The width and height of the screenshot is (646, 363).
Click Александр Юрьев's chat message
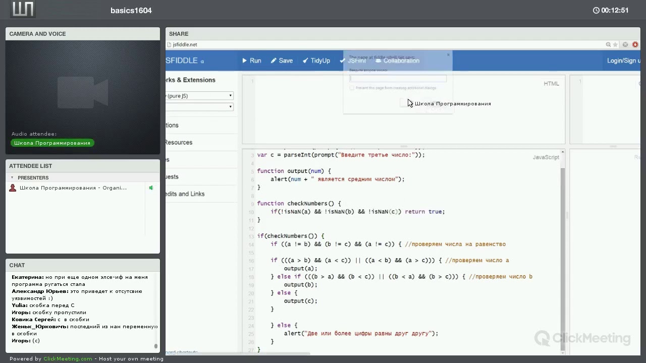tap(77, 294)
